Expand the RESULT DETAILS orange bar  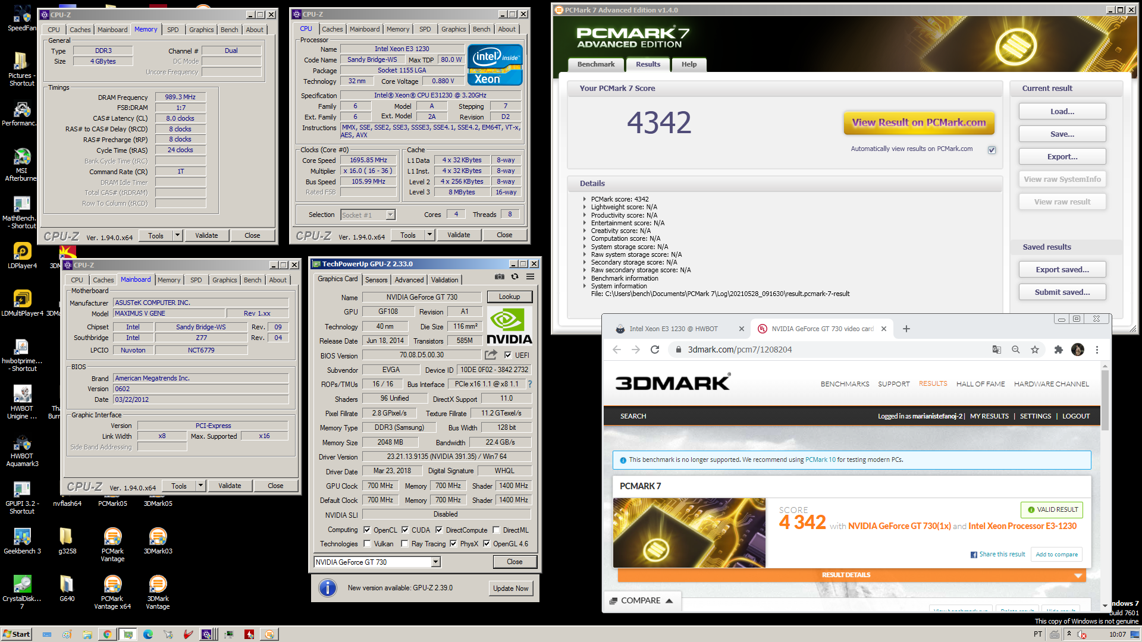(x=852, y=575)
